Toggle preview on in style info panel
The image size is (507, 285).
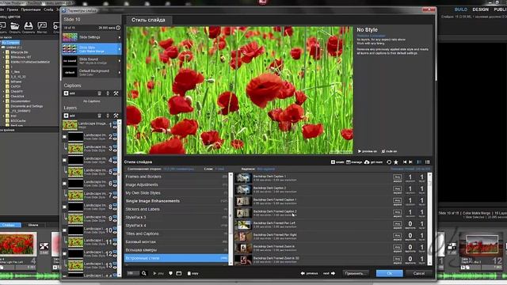tap(368, 151)
